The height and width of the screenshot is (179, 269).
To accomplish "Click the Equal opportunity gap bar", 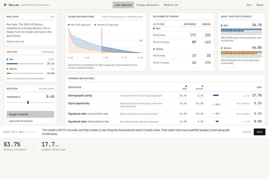I will point(216,104).
